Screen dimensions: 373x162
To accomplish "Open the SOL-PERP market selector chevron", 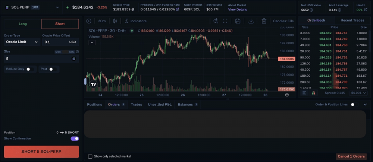I will [57, 7].
